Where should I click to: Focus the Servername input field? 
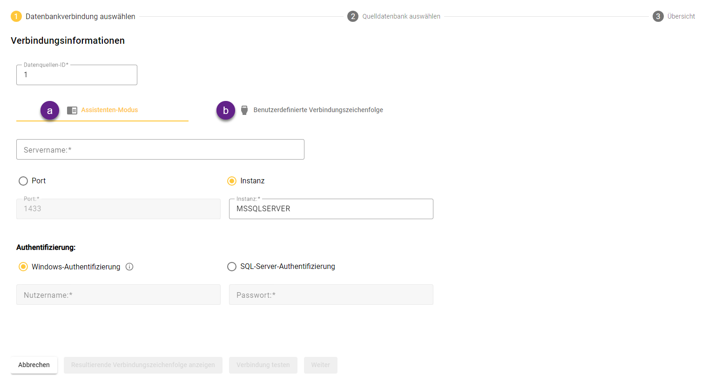click(160, 150)
